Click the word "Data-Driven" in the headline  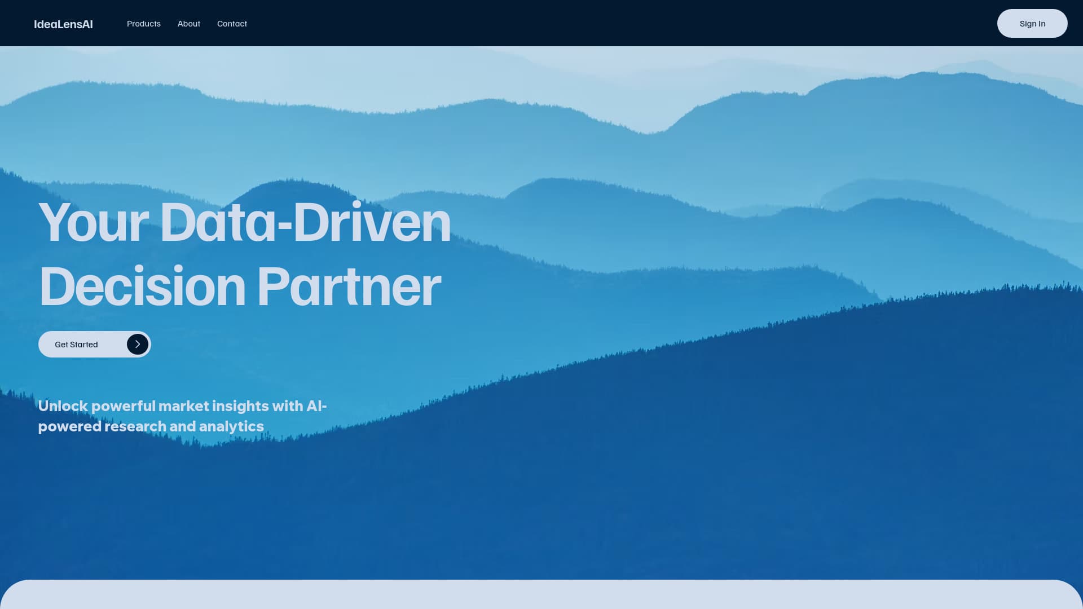click(x=305, y=223)
